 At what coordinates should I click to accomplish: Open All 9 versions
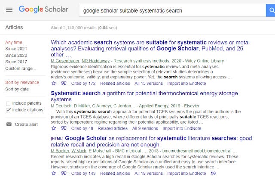pos(145,128)
